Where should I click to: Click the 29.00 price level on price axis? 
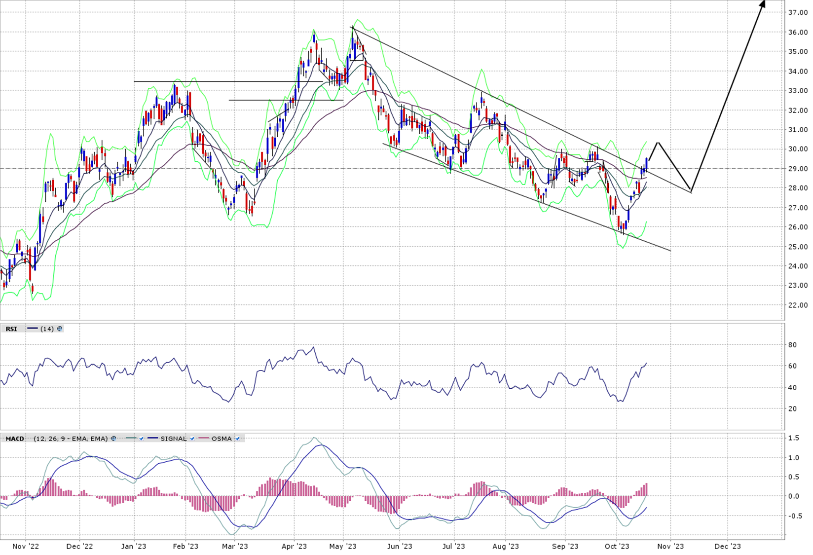pos(797,169)
